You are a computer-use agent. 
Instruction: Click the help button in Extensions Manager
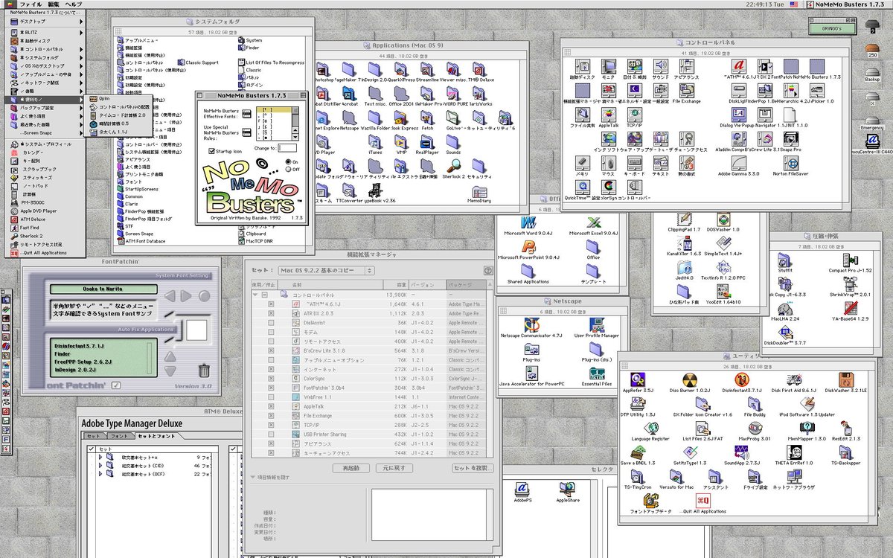[488, 270]
